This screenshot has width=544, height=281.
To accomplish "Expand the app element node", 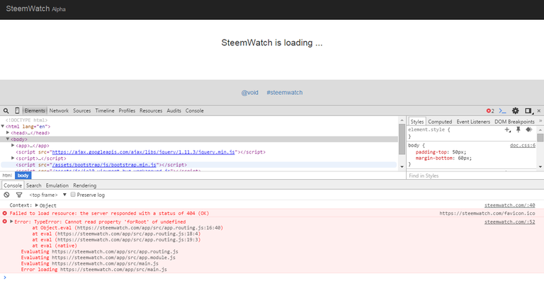I will 13,146.
